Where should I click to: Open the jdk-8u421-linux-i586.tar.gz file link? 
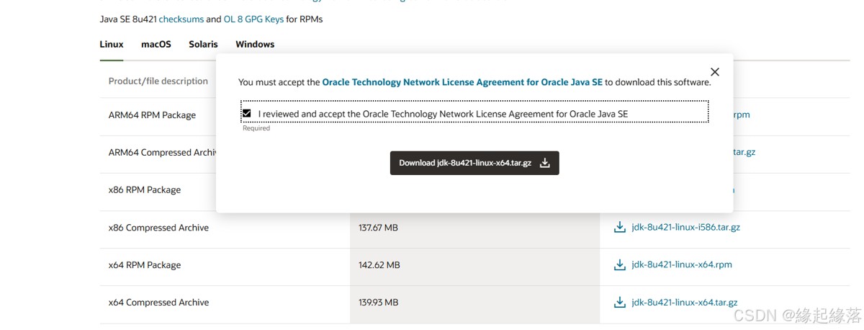coord(685,228)
